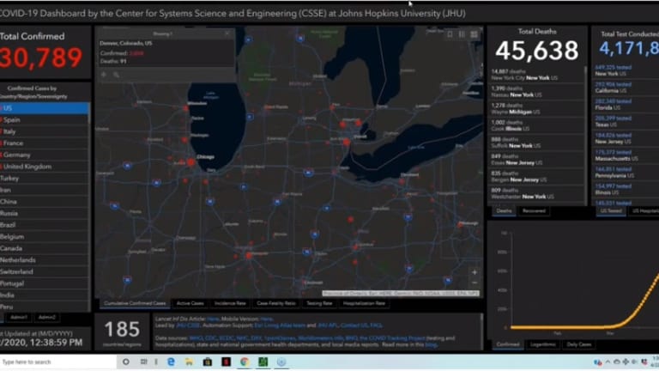The height and width of the screenshot is (371, 659).
Task: Select China in the country list
Action: tap(44, 202)
